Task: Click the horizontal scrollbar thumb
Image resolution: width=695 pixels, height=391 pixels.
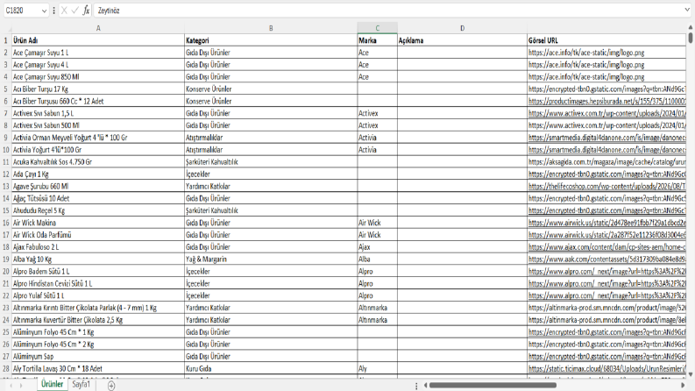Action: 493,385
